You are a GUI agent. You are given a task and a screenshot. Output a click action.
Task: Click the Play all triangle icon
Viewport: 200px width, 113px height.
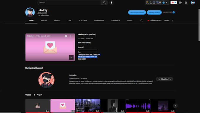point(34,95)
